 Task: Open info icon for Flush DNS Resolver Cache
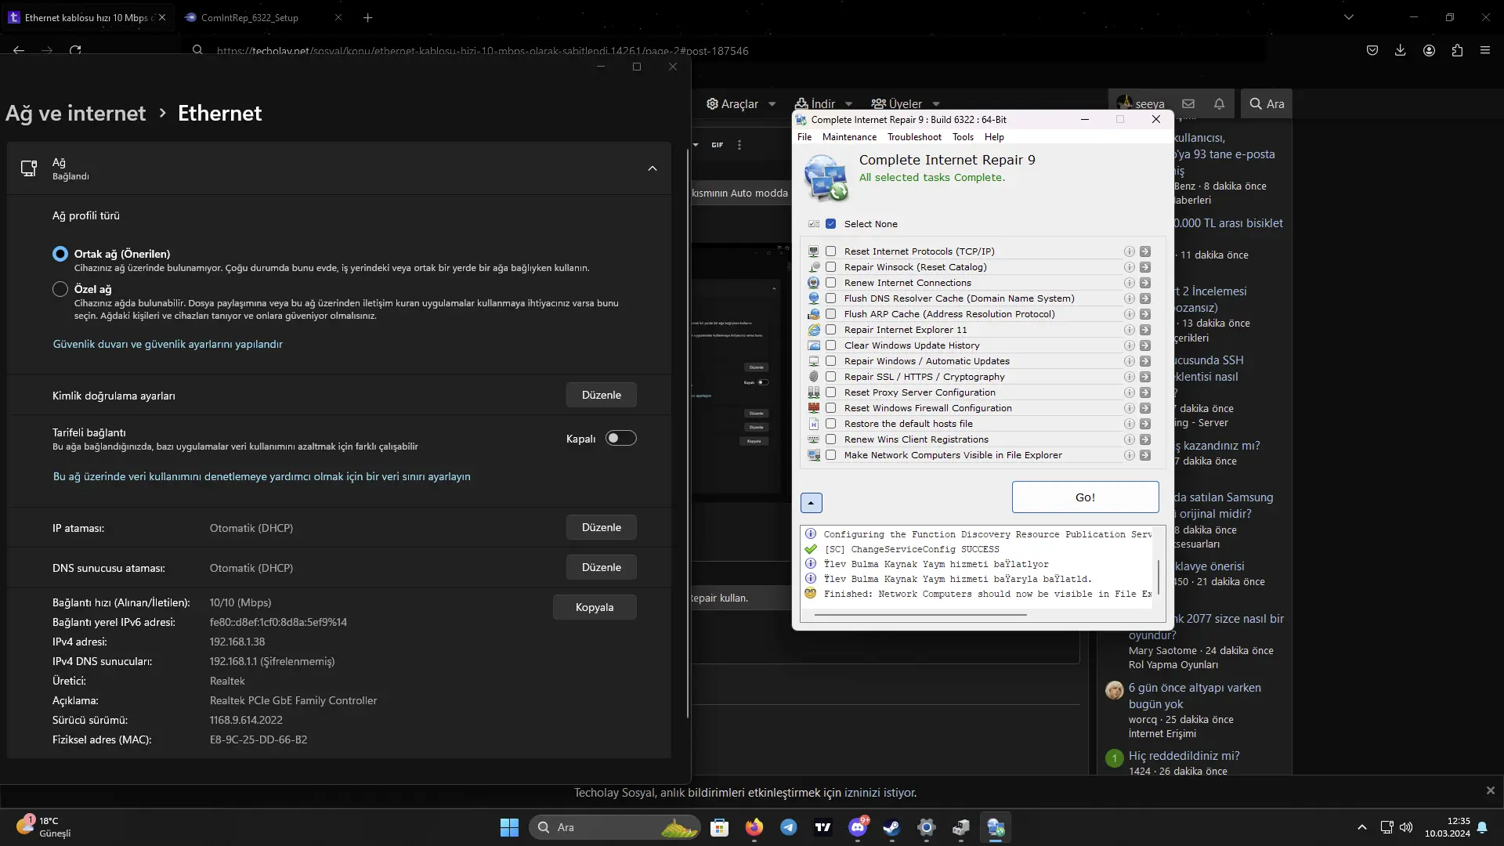[x=1129, y=298]
